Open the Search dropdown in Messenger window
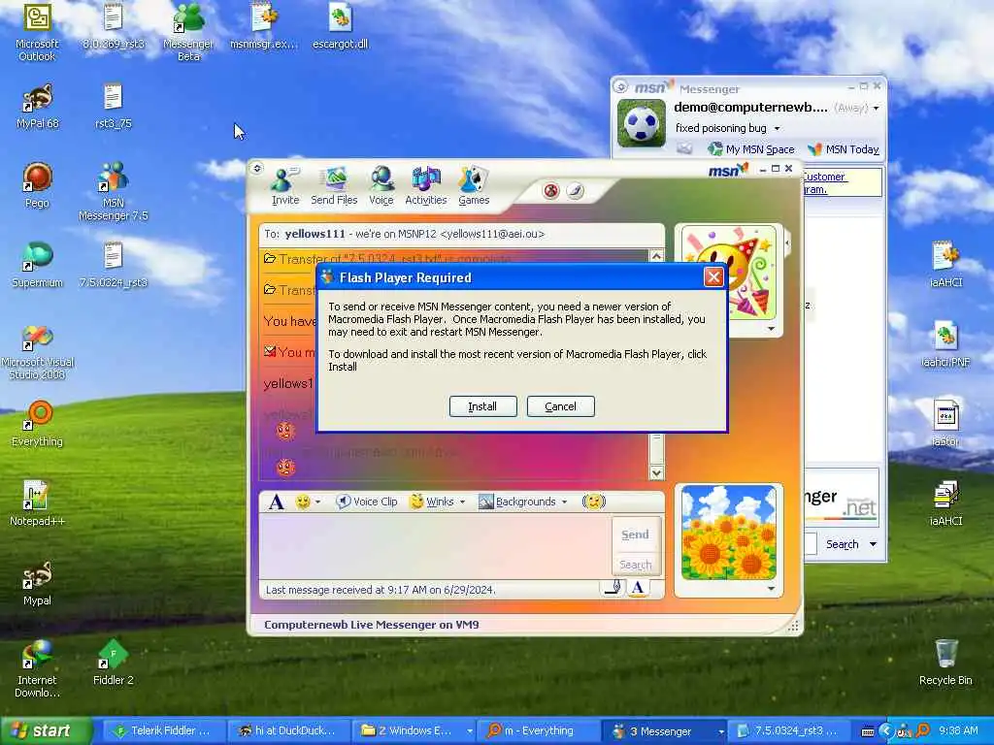The image size is (994, 745). pos(874,544)
